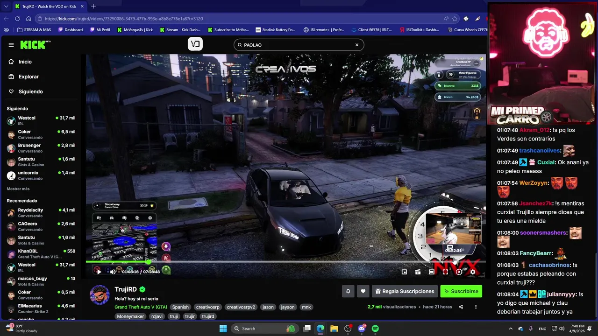
Task: Open the Grand Theft Auto V (GTA) category
Action: pyautogui.click(x=141, y=307)
